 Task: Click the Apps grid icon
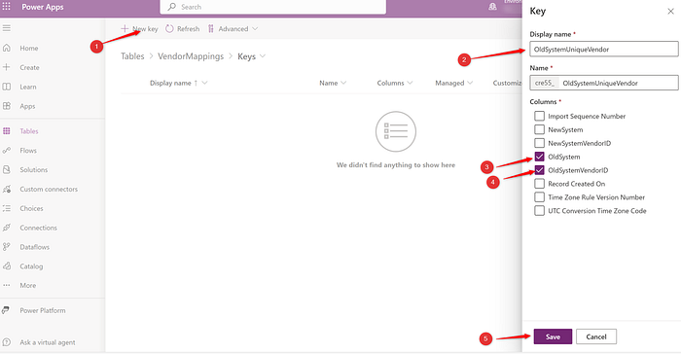pyautogui.click(x=7, y=106)
